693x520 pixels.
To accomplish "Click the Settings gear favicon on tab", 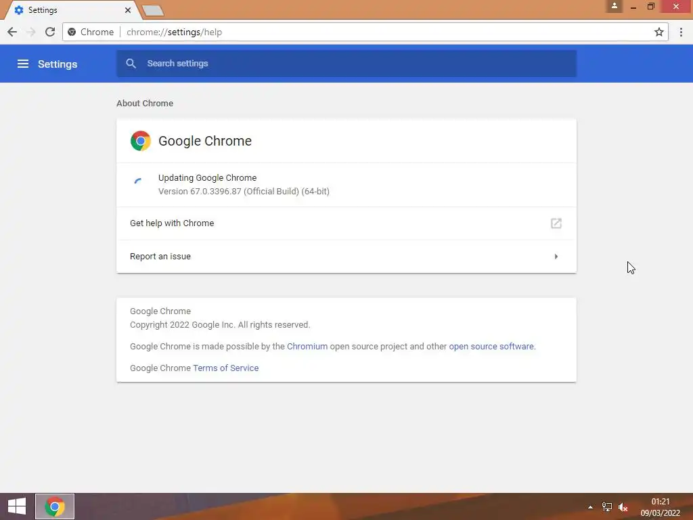I will [x=19, y=9].
